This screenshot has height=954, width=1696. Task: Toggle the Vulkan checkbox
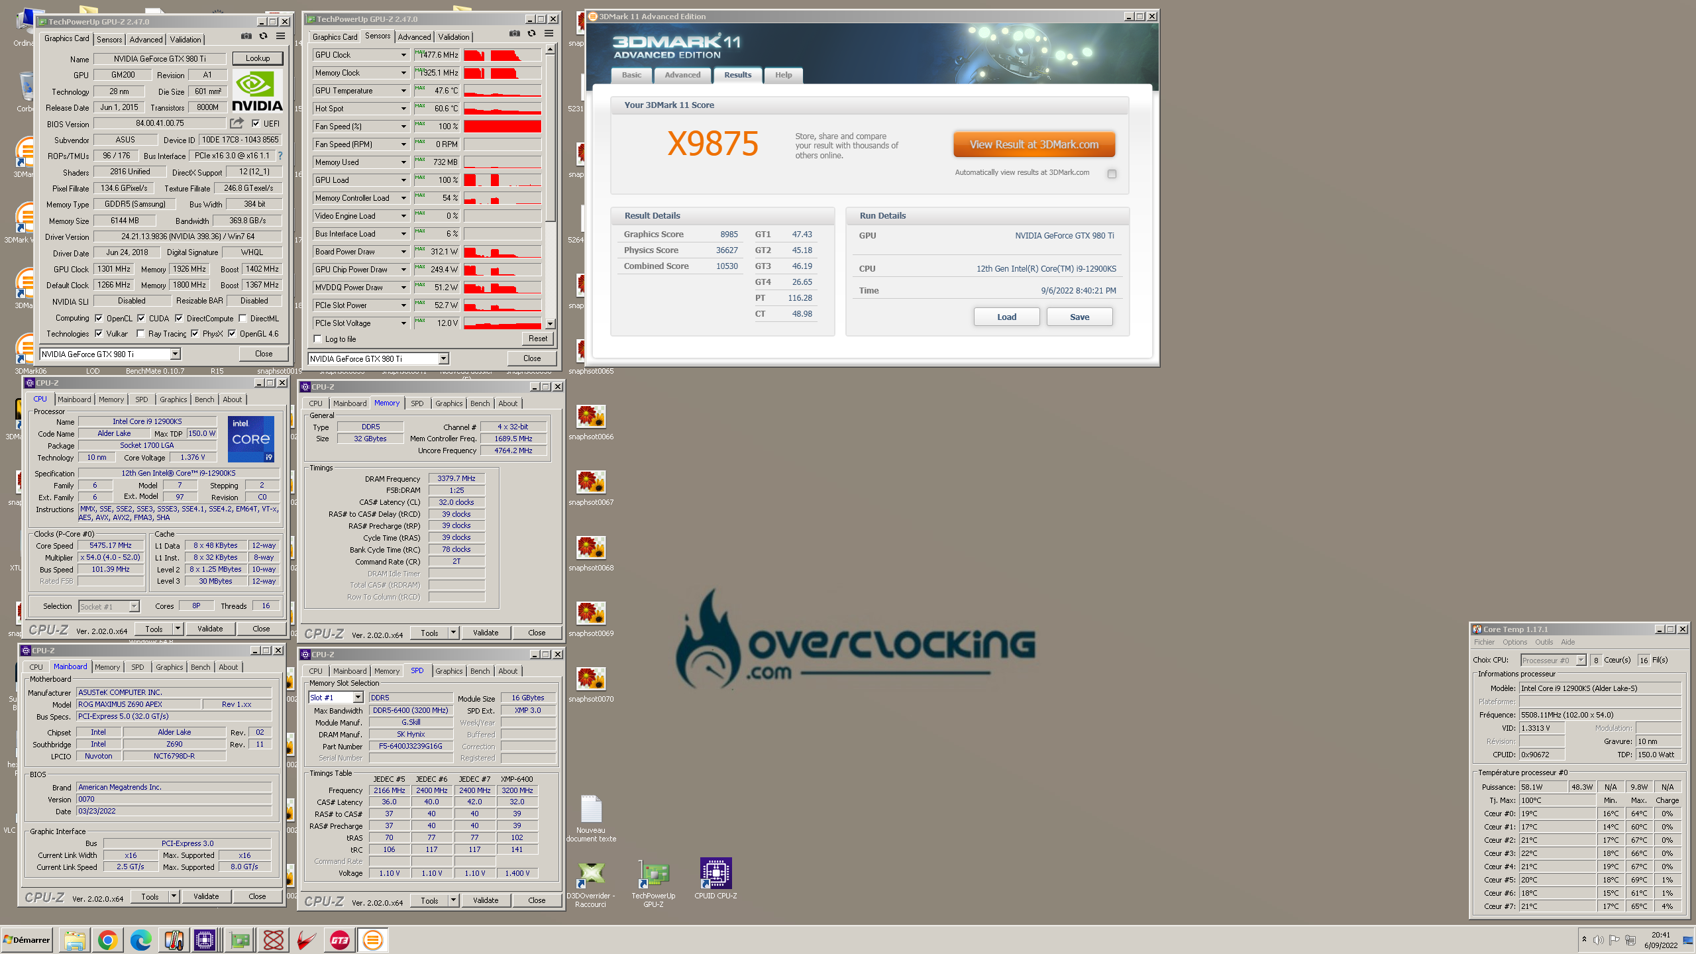[99, 333]
